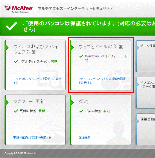The image size is (155, 158).
Task: Expand the ウイルスおよびスパイウェア対策 green arrow
Action: pyautogui.click(x=7, y=47)
